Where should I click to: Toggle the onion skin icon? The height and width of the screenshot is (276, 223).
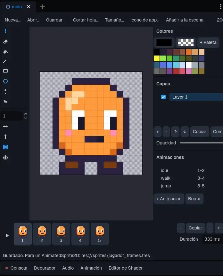pyautogui.click(x=5, y=157)
